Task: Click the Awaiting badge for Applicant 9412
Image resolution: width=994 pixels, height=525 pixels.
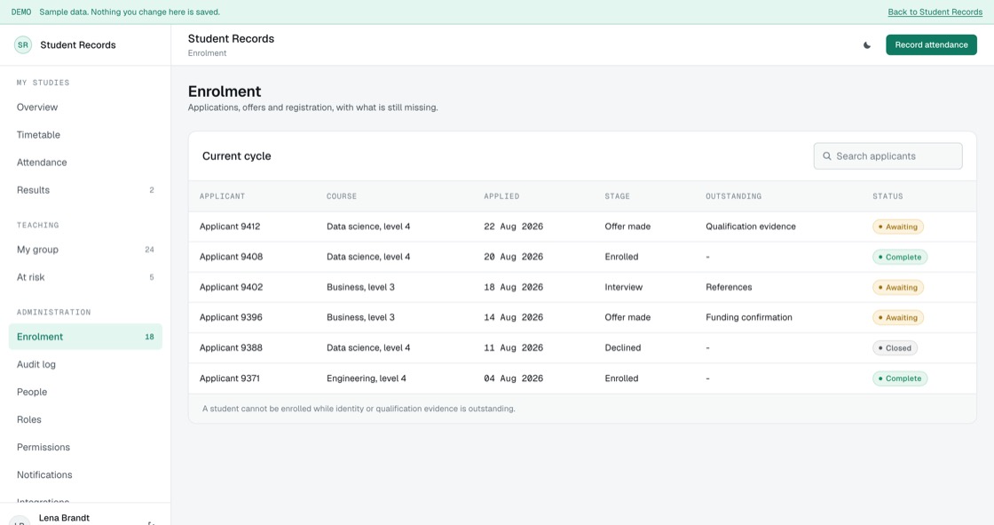Action: (897, 227)
